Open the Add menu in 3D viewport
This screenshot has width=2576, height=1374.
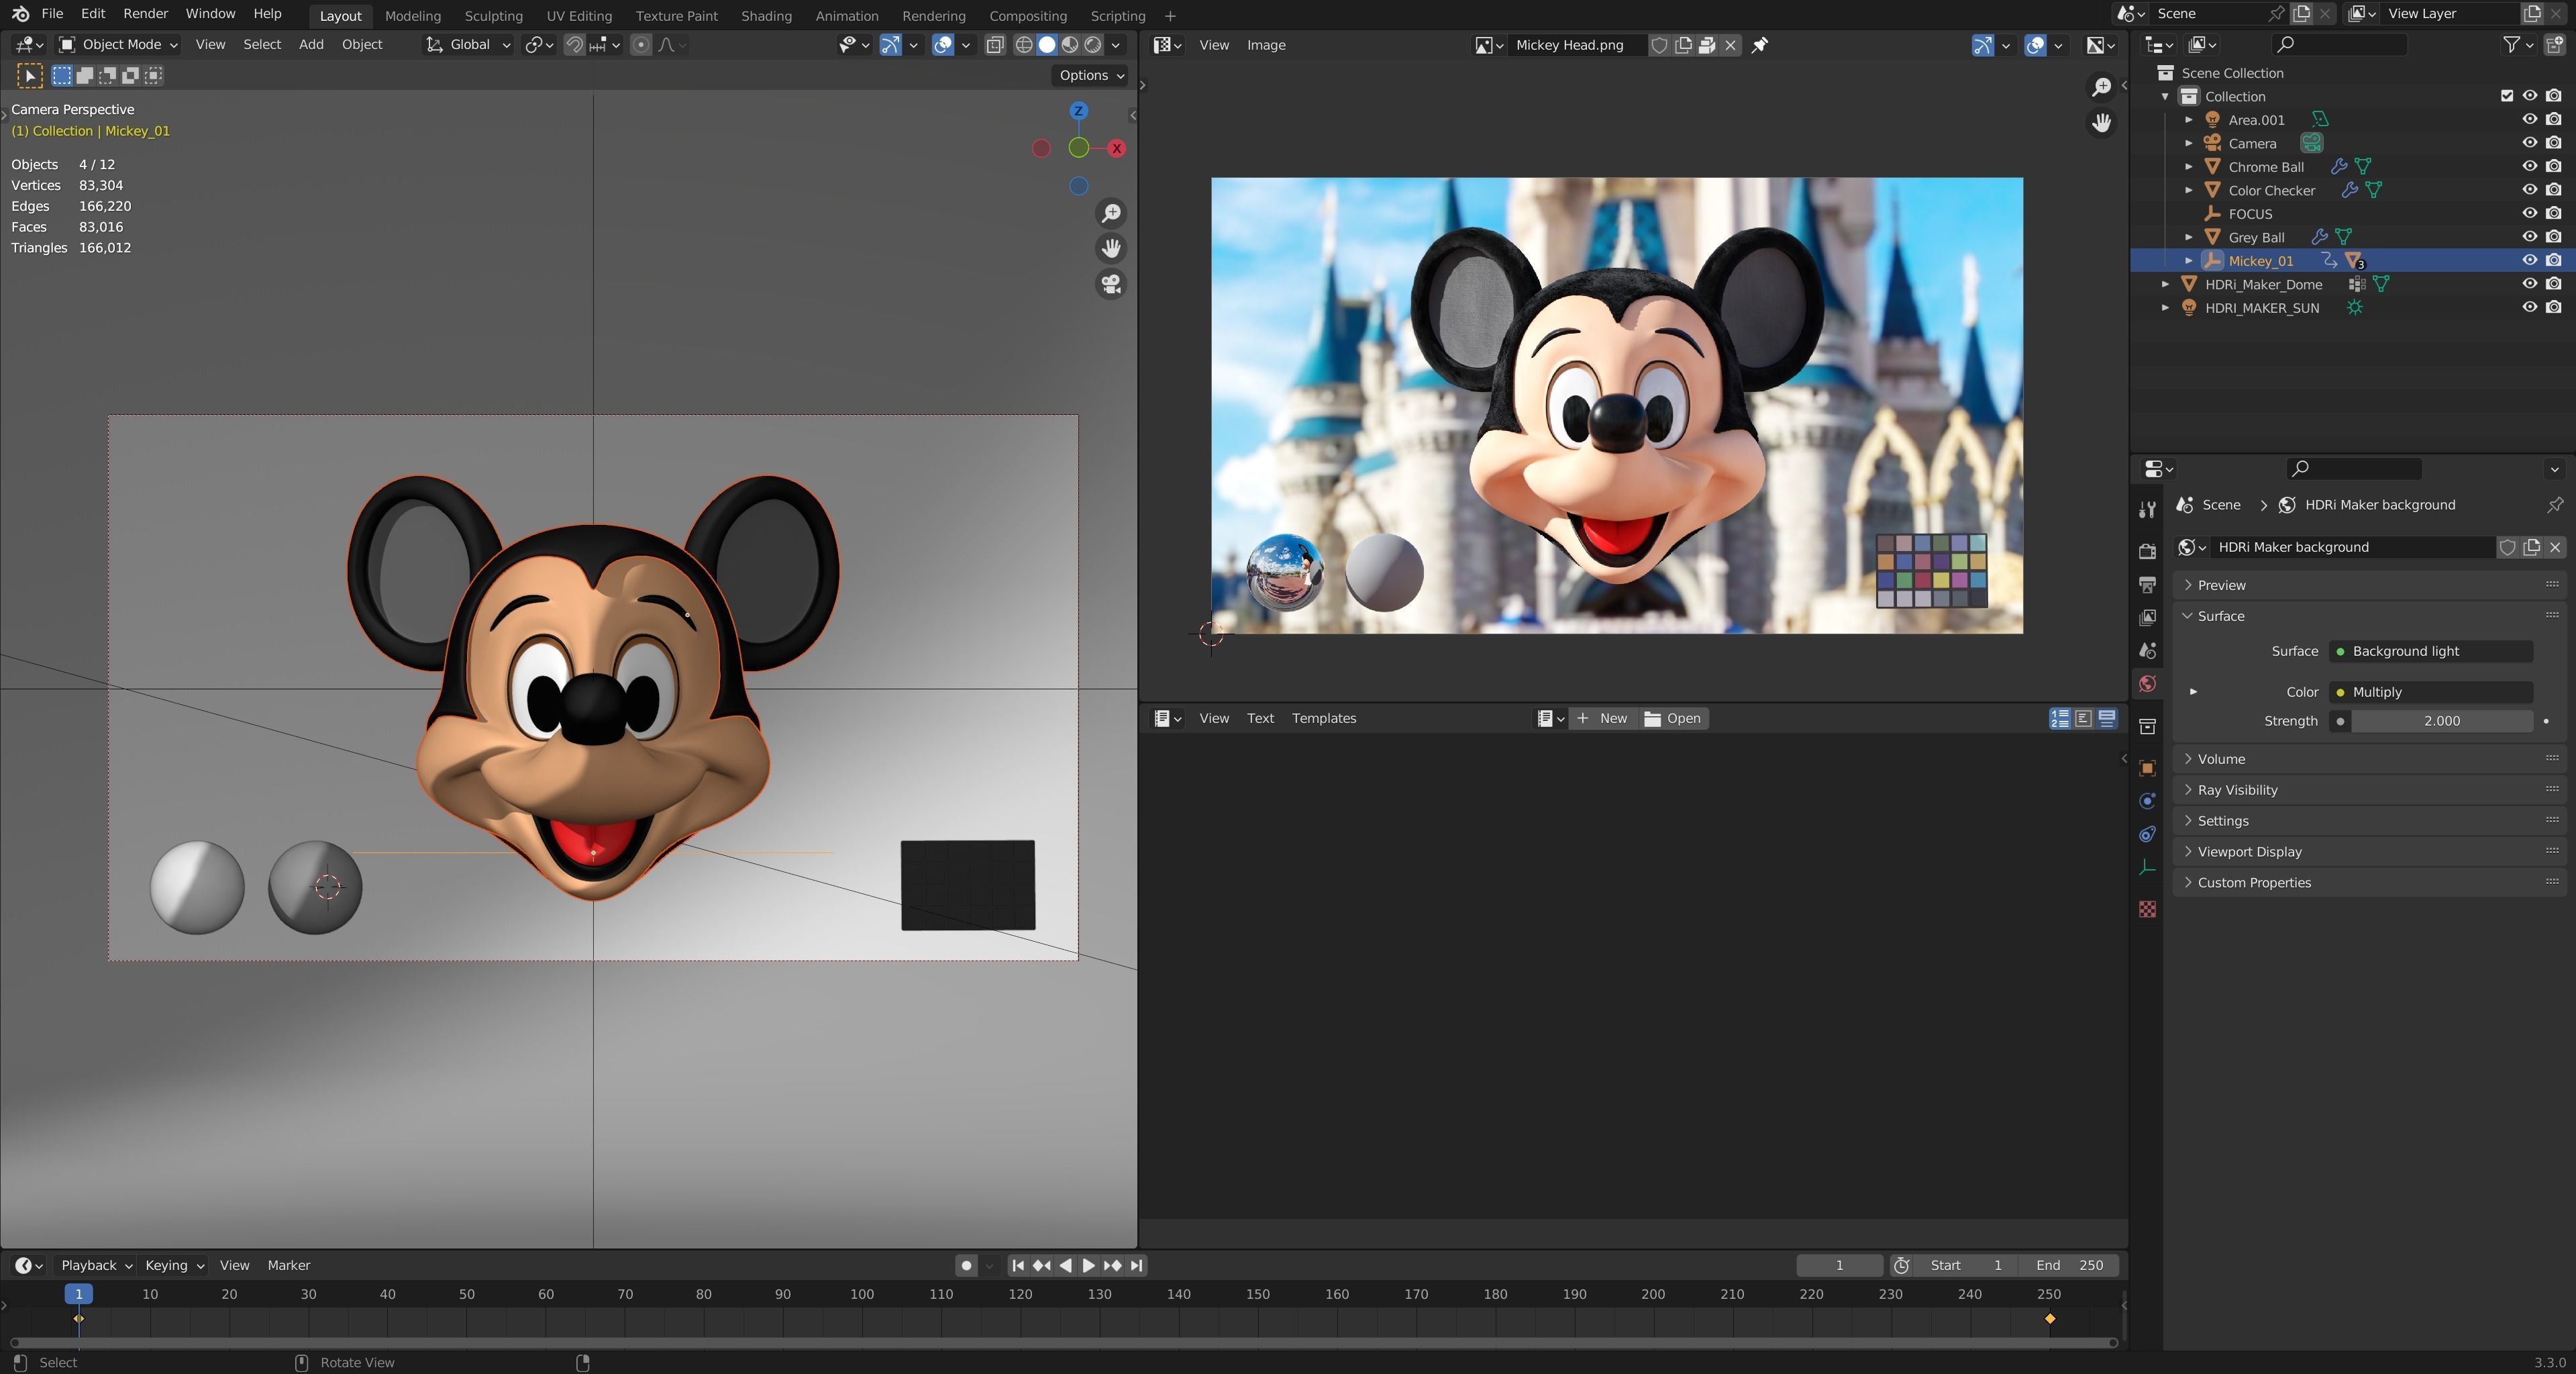pyautogui.click(x=311, y=45)
